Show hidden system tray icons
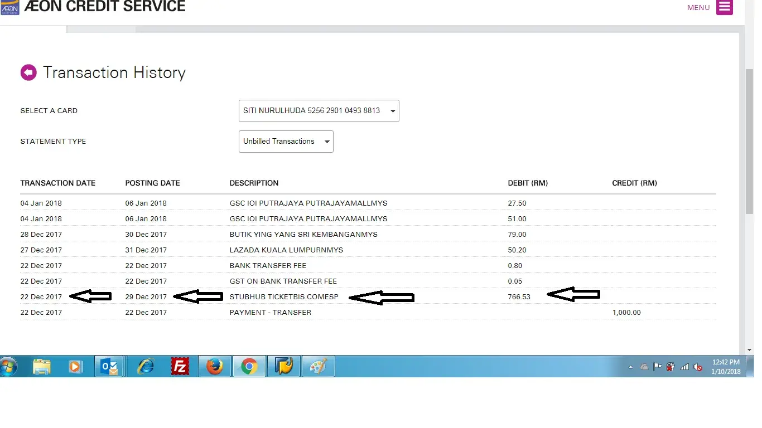This screenshot has width=762, height=428. [630, 367]
